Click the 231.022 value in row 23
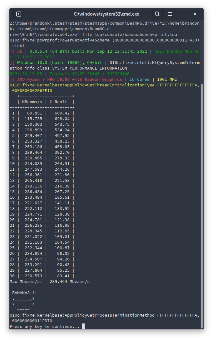The width and height of the screenshot is (213, 340). (33, 237)
